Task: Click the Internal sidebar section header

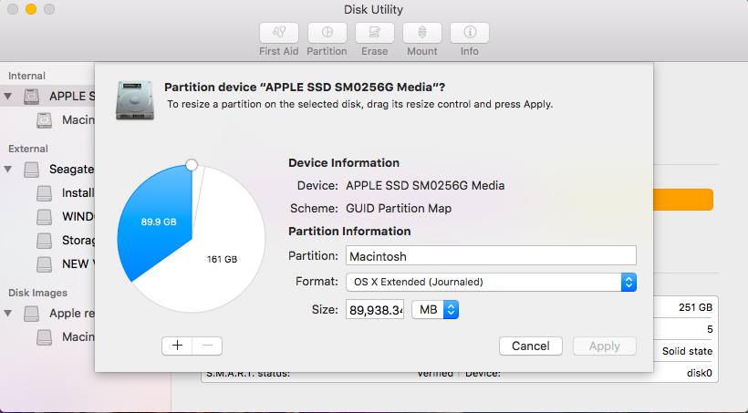Action: 26,76
